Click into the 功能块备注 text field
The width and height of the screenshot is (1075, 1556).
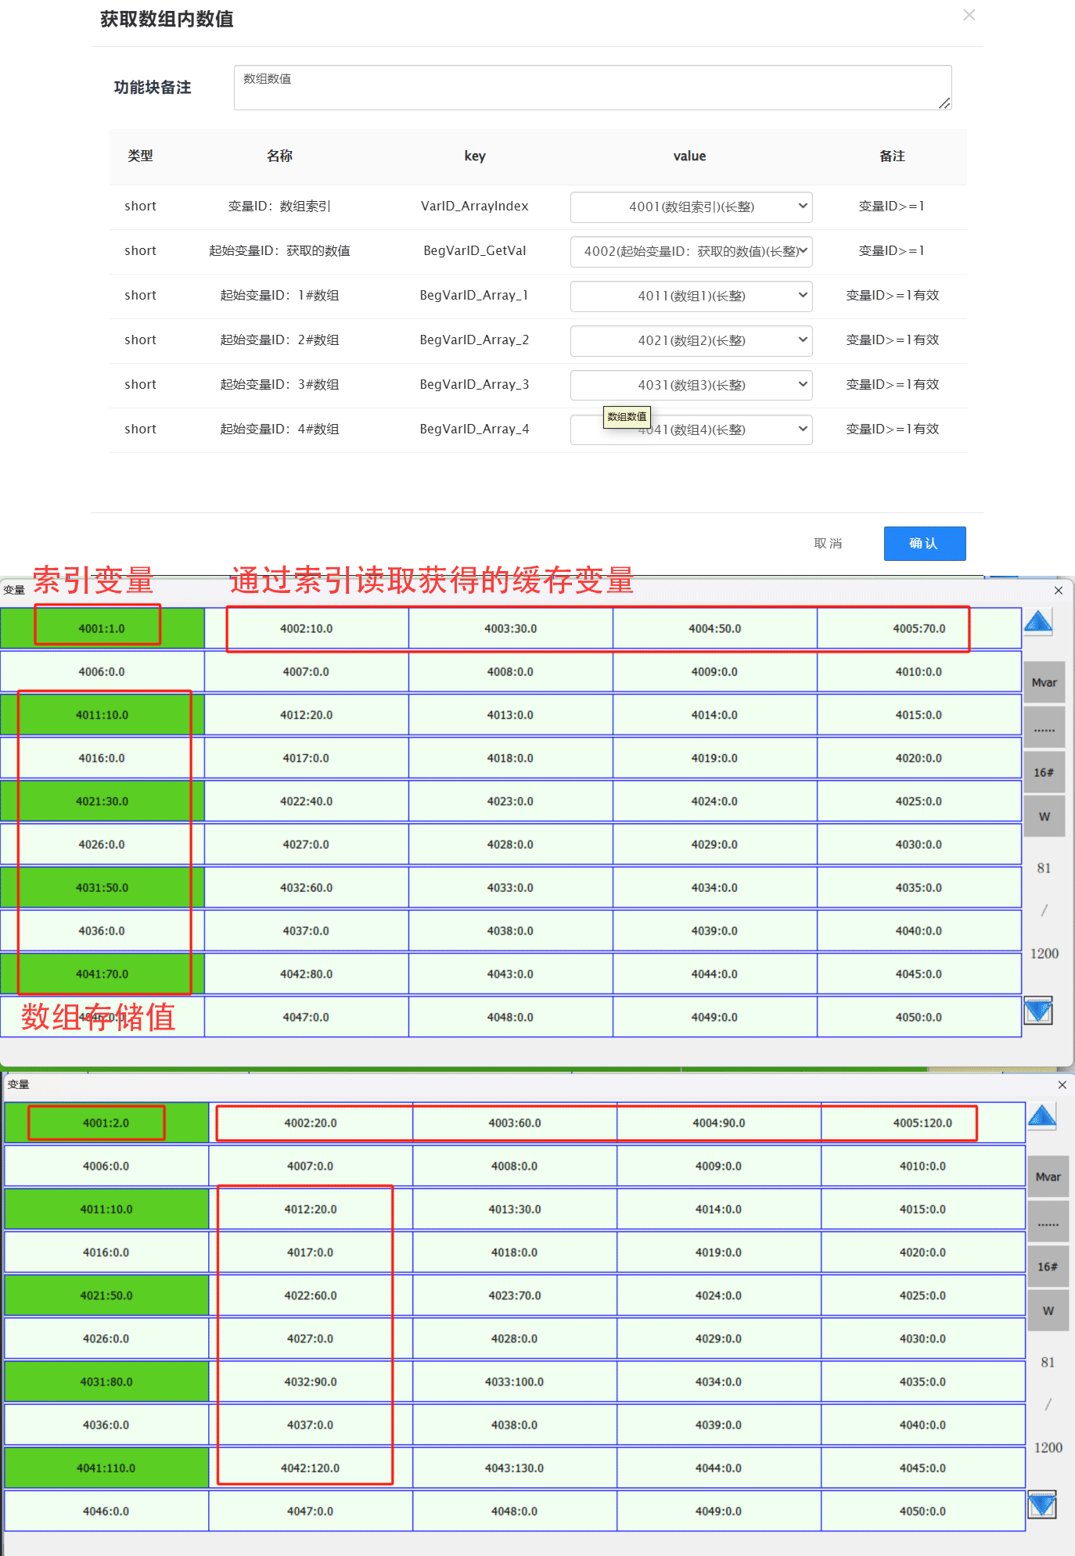(591, 88)
